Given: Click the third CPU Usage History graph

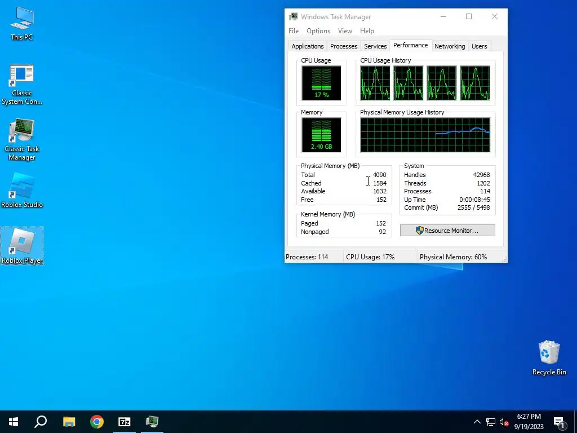Looking at the screenshot, I should pyautogui.click(x=442, y=83).
